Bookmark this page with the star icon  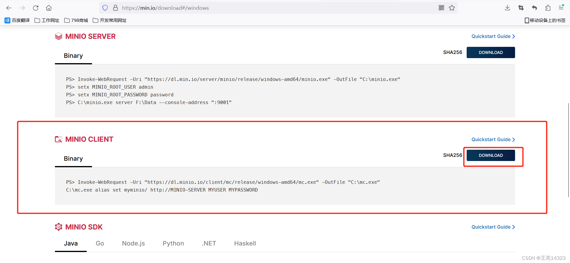tap(452, 8)
